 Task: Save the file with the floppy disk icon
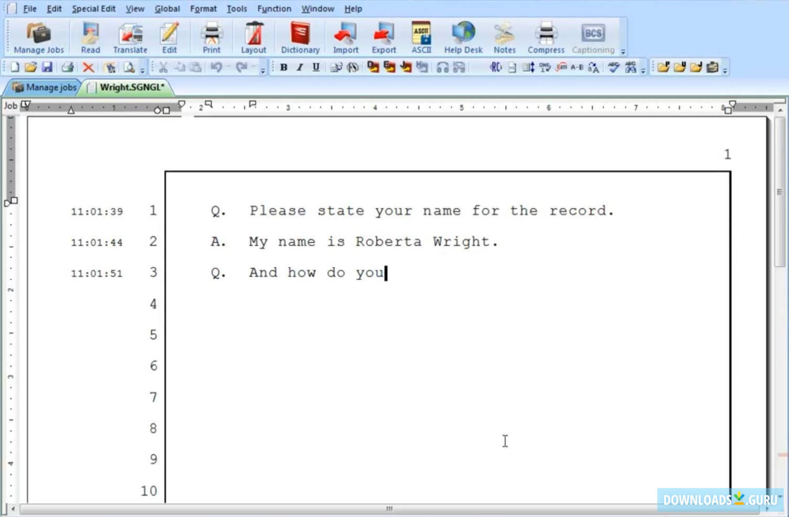click(x=47, y=67)
